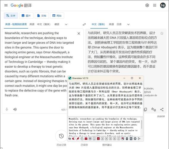Open the Google apps grid

[155, 5]
